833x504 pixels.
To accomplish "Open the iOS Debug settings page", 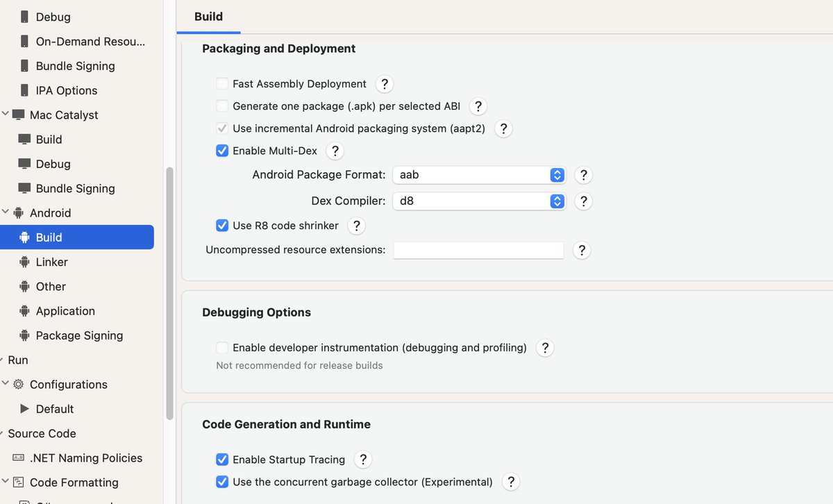I will pyautogui.click(x=53, y=17).
